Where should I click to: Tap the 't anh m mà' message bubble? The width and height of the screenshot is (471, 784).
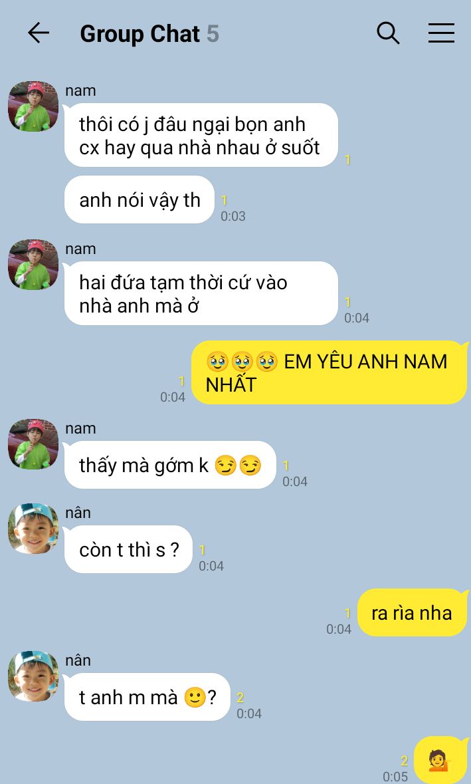click(147, 697)
